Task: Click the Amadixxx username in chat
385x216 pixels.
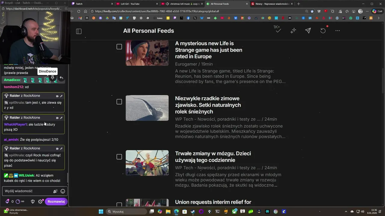Action: point(12,80)
